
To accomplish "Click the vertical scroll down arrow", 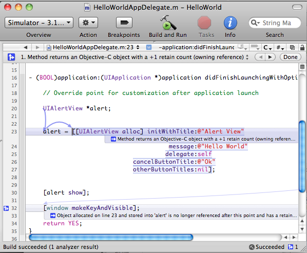I will tap(302, 229).
